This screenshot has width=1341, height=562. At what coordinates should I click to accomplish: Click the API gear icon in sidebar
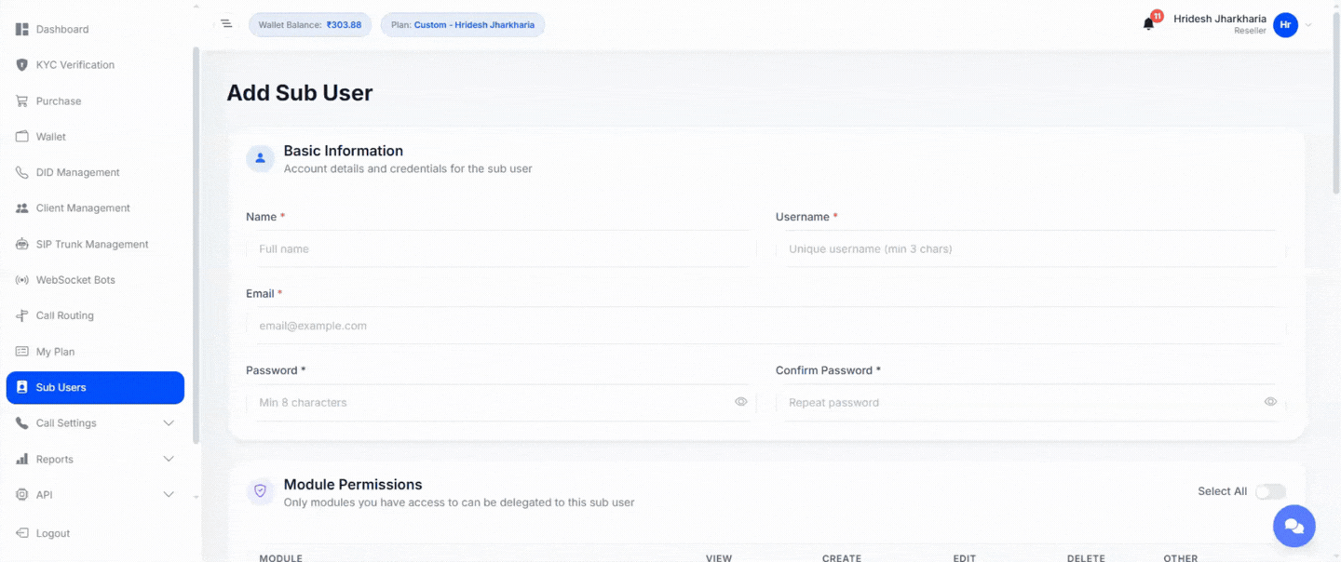pos(22,495)
